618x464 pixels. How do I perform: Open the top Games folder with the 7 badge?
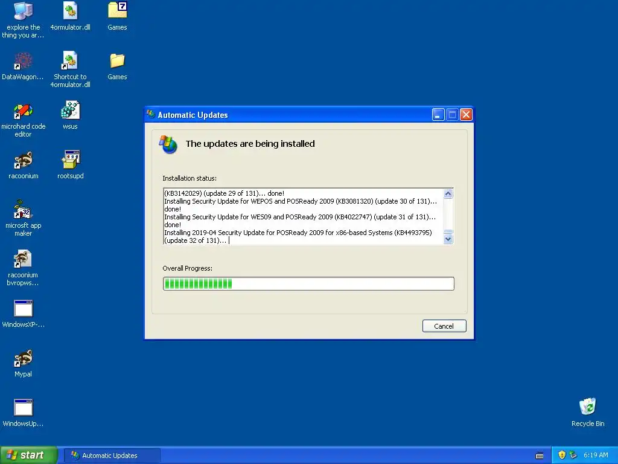[x=117, y=16]
